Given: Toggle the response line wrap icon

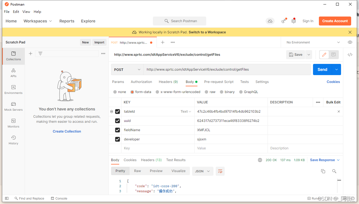Looking at the screenshot, I should pyautogui.click(x=220, y=171).
